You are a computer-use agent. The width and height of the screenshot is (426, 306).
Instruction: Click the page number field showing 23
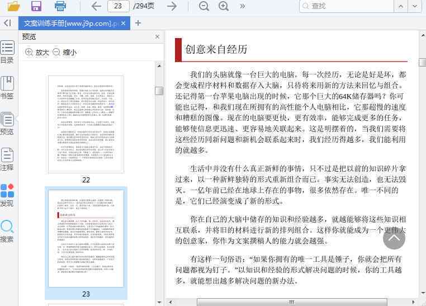[118, 6]
